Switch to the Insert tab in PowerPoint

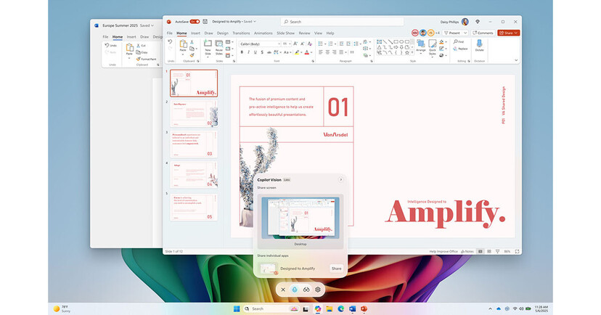click(195, 33)
